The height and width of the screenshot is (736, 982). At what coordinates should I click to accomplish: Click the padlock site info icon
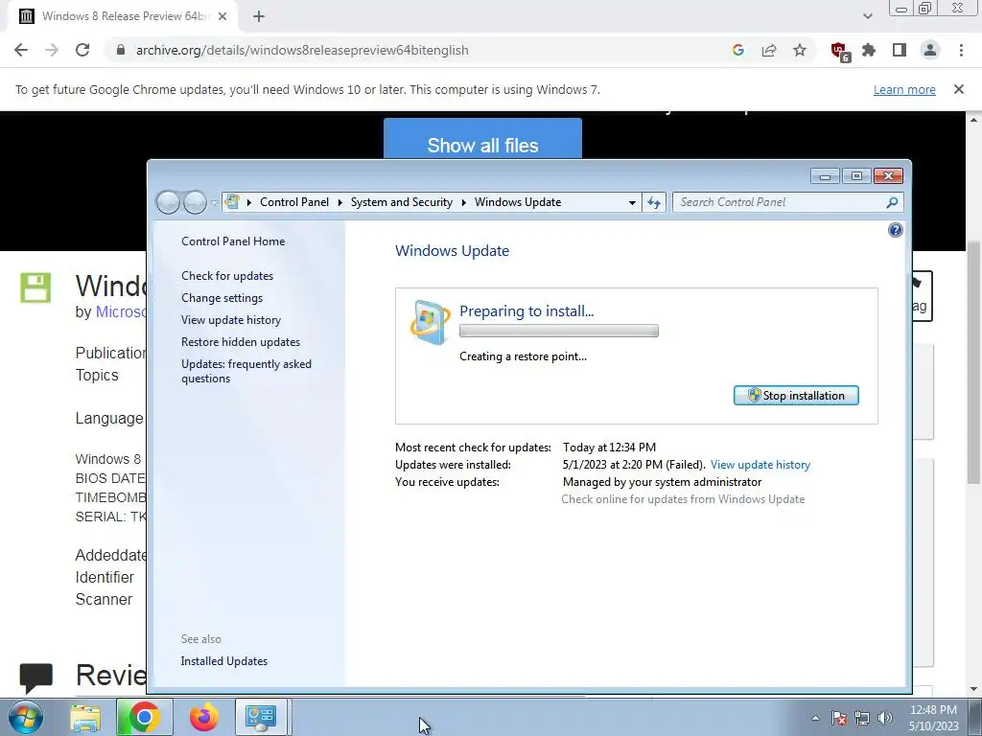pos(121,50)
